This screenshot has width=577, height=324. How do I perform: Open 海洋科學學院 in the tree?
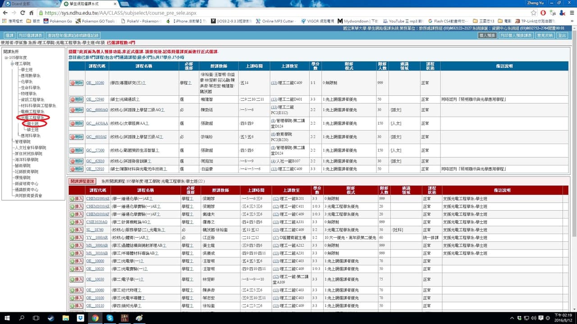coord(26,160)
